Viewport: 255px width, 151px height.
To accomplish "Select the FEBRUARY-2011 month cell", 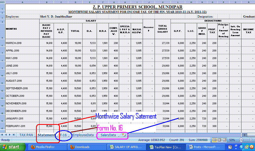I will 22,126.
